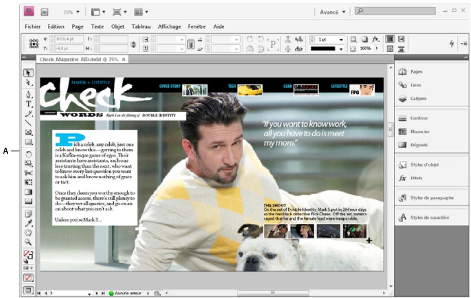Open the Affichage menu
The image size is (471, 298).
(x=170, y=26)
